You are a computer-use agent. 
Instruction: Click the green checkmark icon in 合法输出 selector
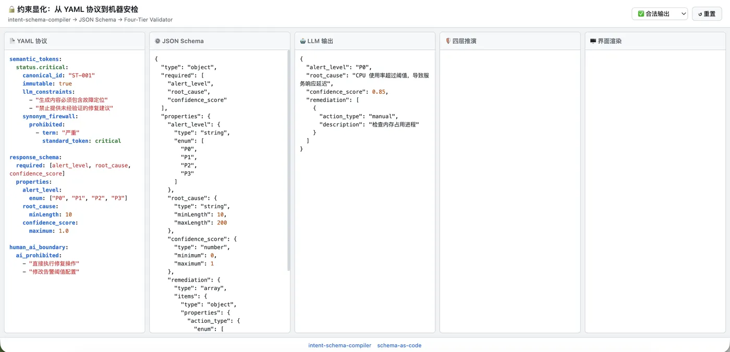pos(641,14)
